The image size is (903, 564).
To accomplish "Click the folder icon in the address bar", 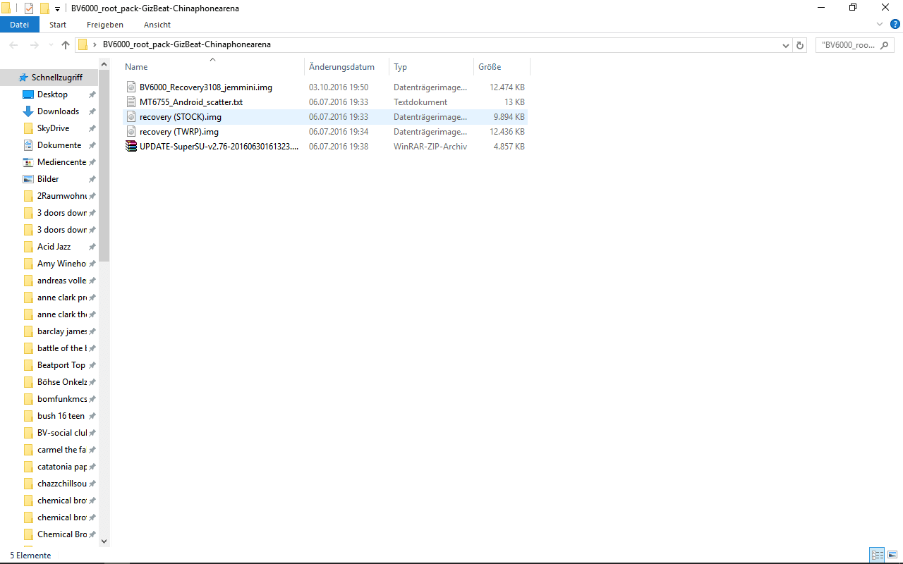I will point(83,45).
